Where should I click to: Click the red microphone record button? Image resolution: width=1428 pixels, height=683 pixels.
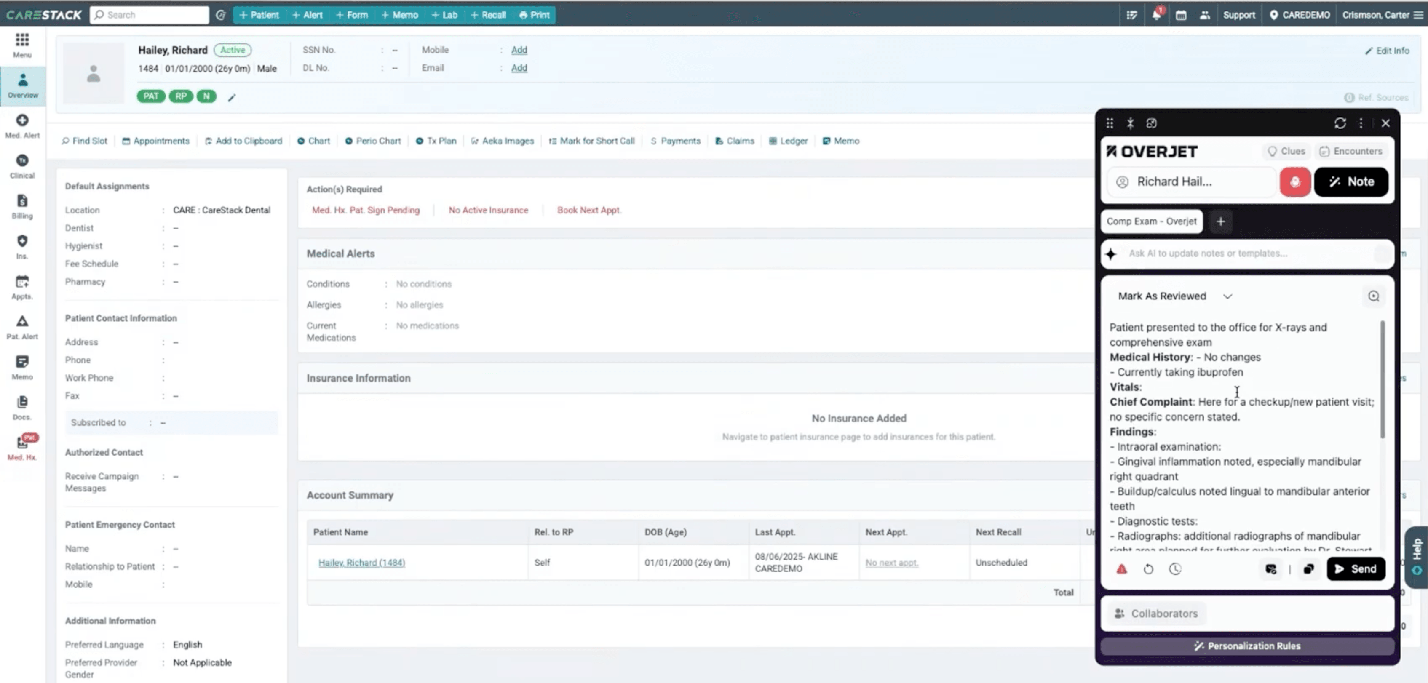(1294, 181)
